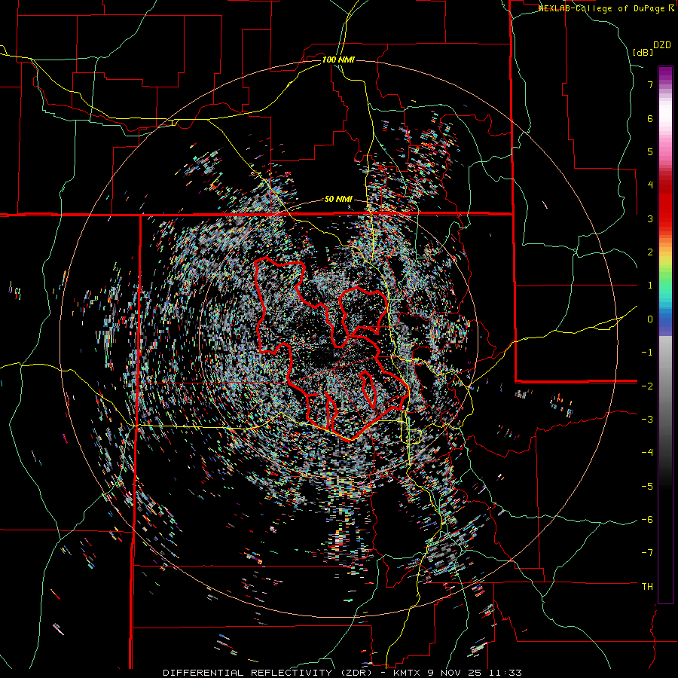Image resolution: width=678 pixels, height=678 pixels.
Task: Click the 0 dB value on the scale
Action: 650,319
